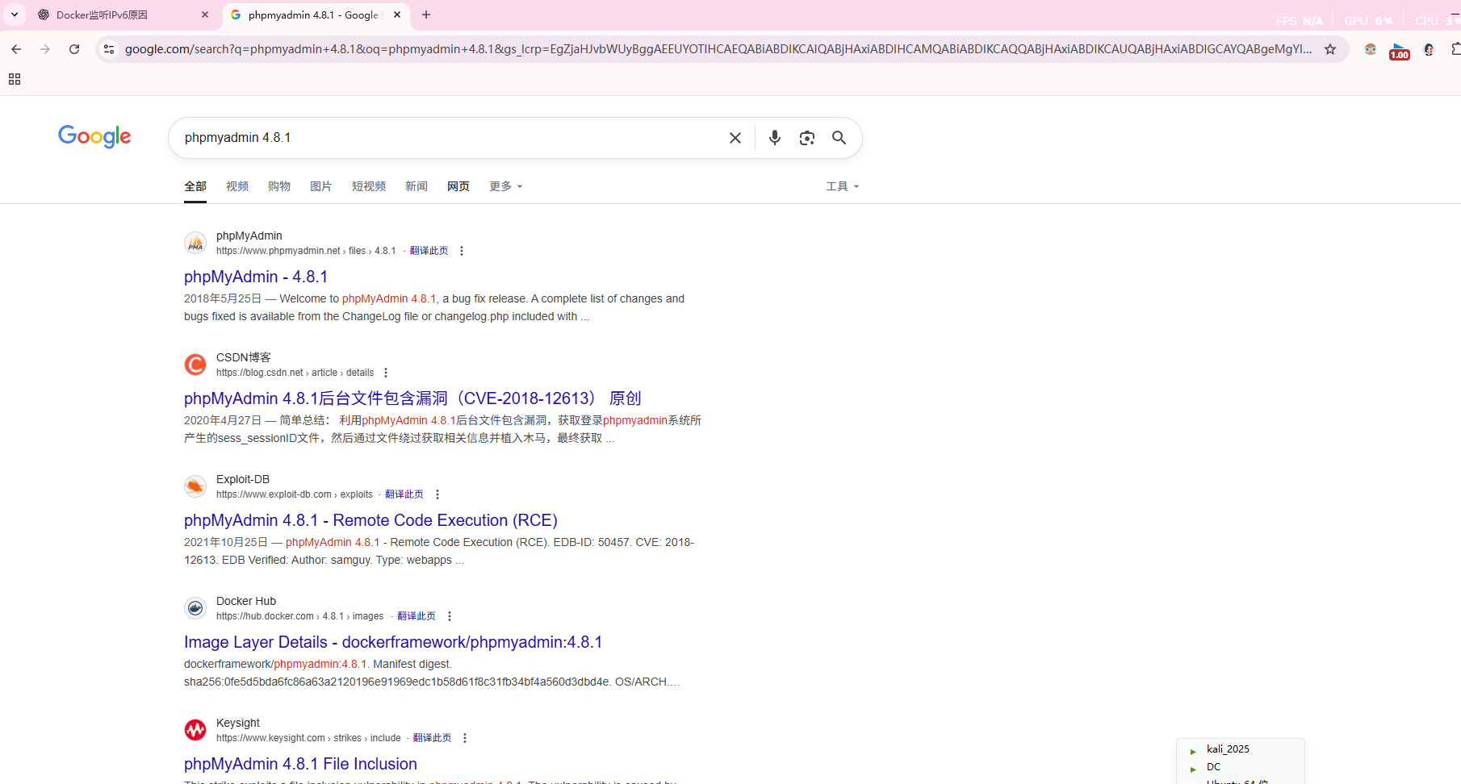Open the blue extension with 1.00 badge

tap(1399, 51)
